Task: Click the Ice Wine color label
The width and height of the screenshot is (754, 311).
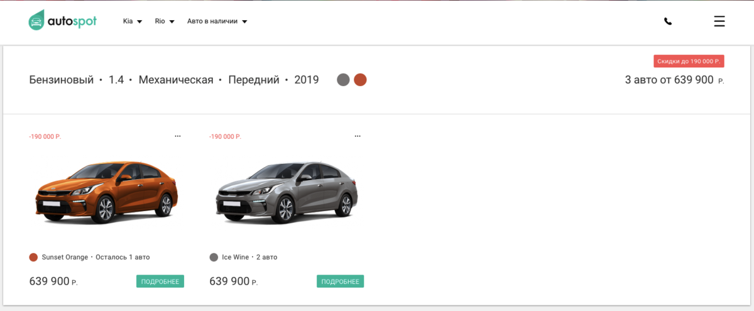Action: pos(236,257)
